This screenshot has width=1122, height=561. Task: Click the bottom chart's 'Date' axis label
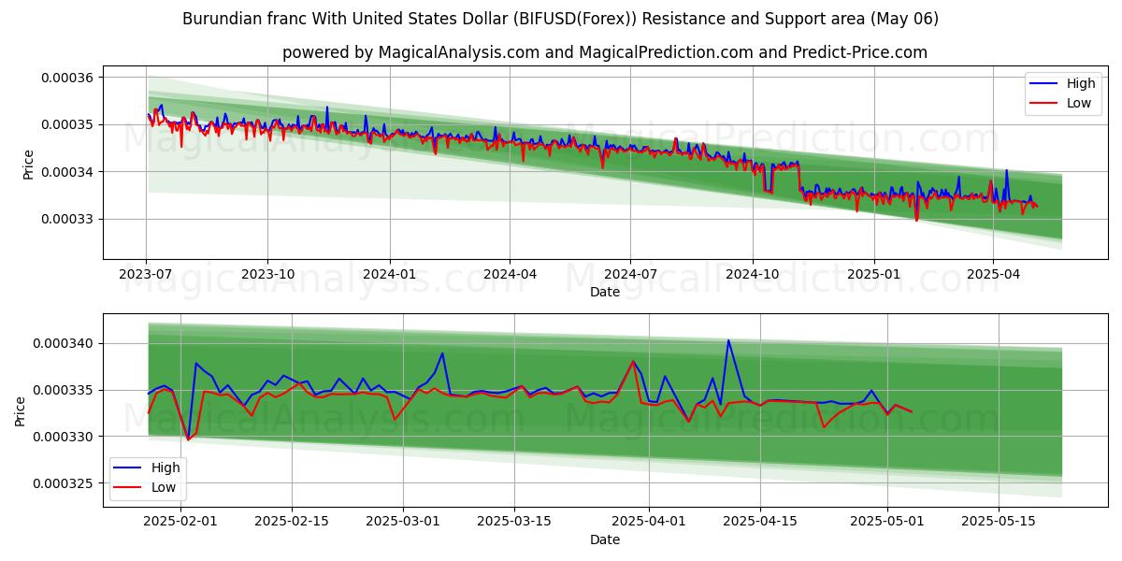pos(605,539)
